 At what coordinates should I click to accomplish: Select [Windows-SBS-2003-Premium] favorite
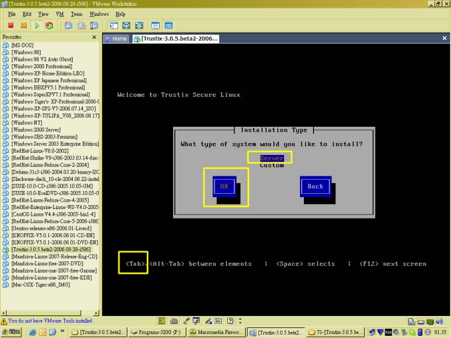point(45,136)
